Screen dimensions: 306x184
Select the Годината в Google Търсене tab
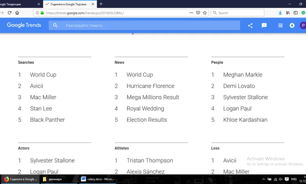pos(70,4)
